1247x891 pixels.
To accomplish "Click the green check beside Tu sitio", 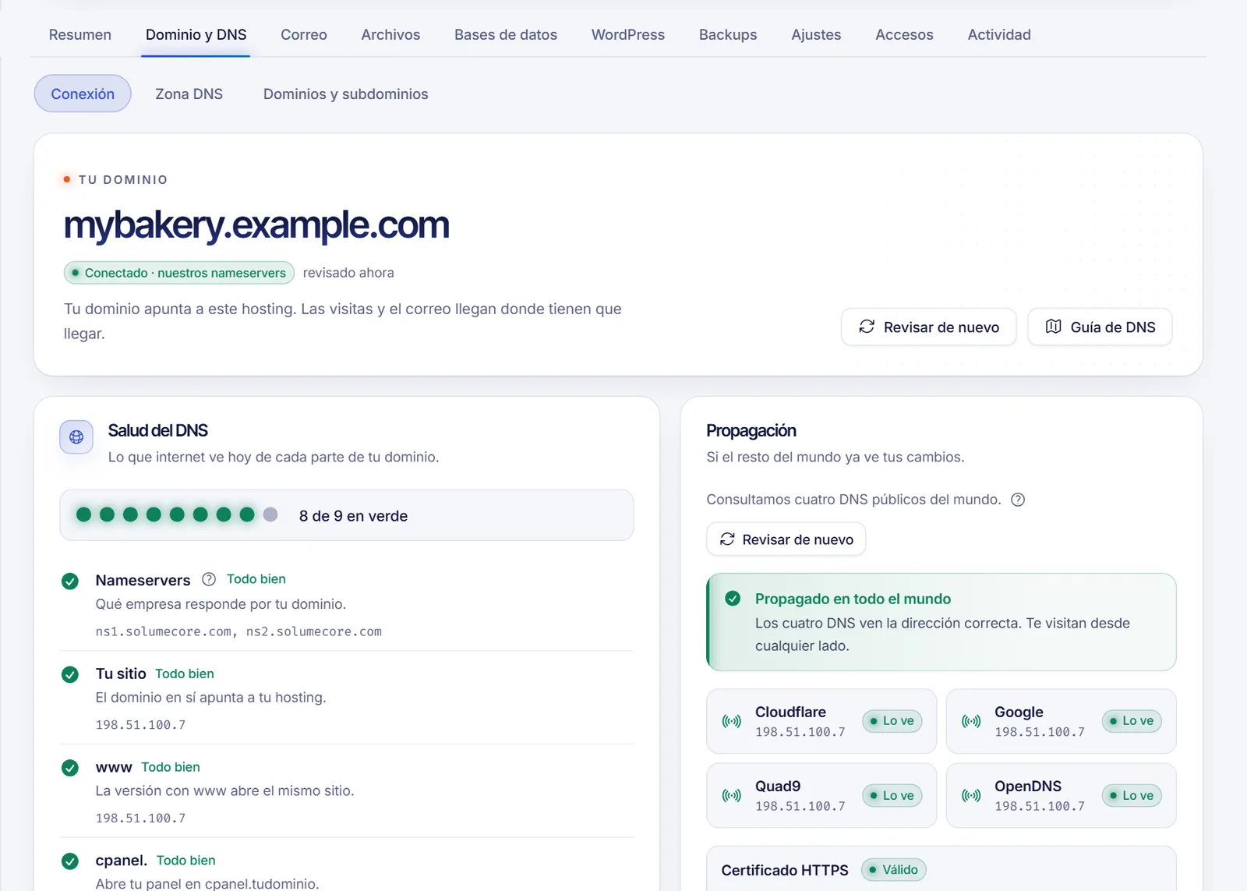I will (x=70, y=674).
